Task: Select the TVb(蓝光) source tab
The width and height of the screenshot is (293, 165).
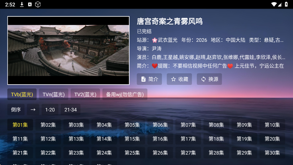Action: pyautogui.click(x=22, y=94)
